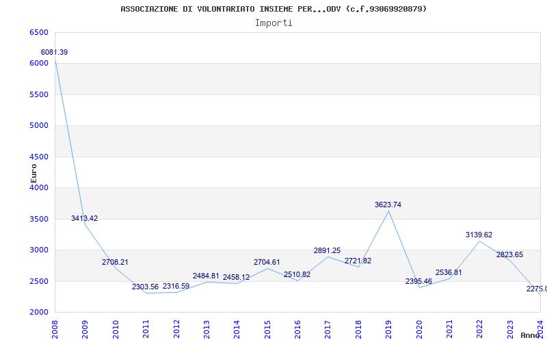This screenshot has height=342, width=547.
Task: Click y-axis value 3500
Action: coord(38,219)
